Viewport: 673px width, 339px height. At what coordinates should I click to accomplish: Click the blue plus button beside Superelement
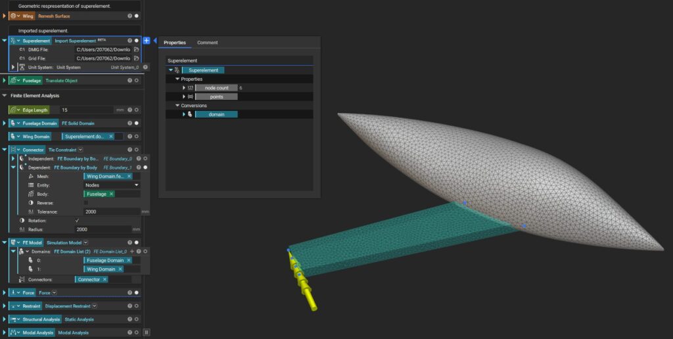[146, 41]
